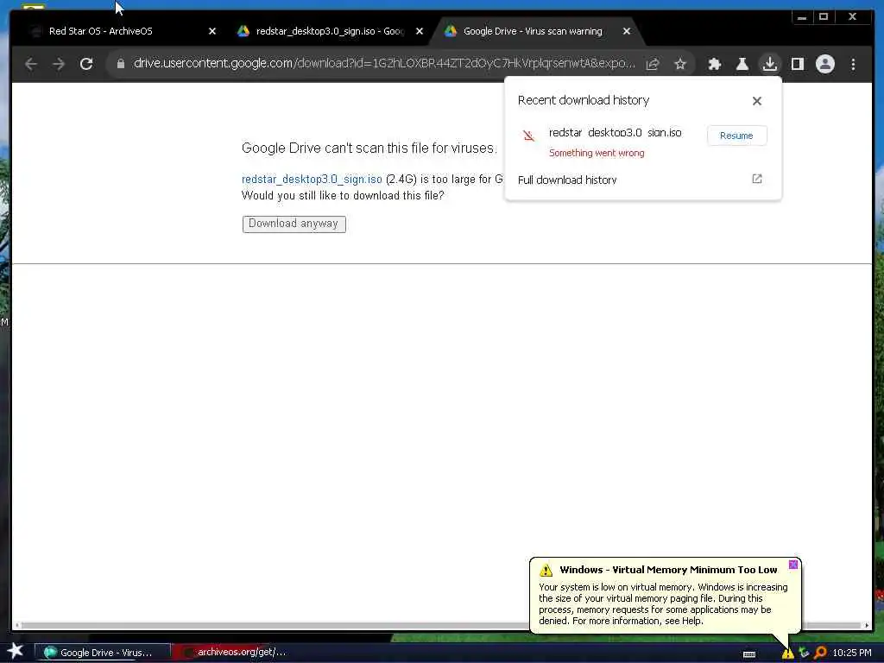Click the right arrow of horizontal scrollbar
Viewport: 884px width, 663px height.
pyautogui.click(x=867, y=625)
